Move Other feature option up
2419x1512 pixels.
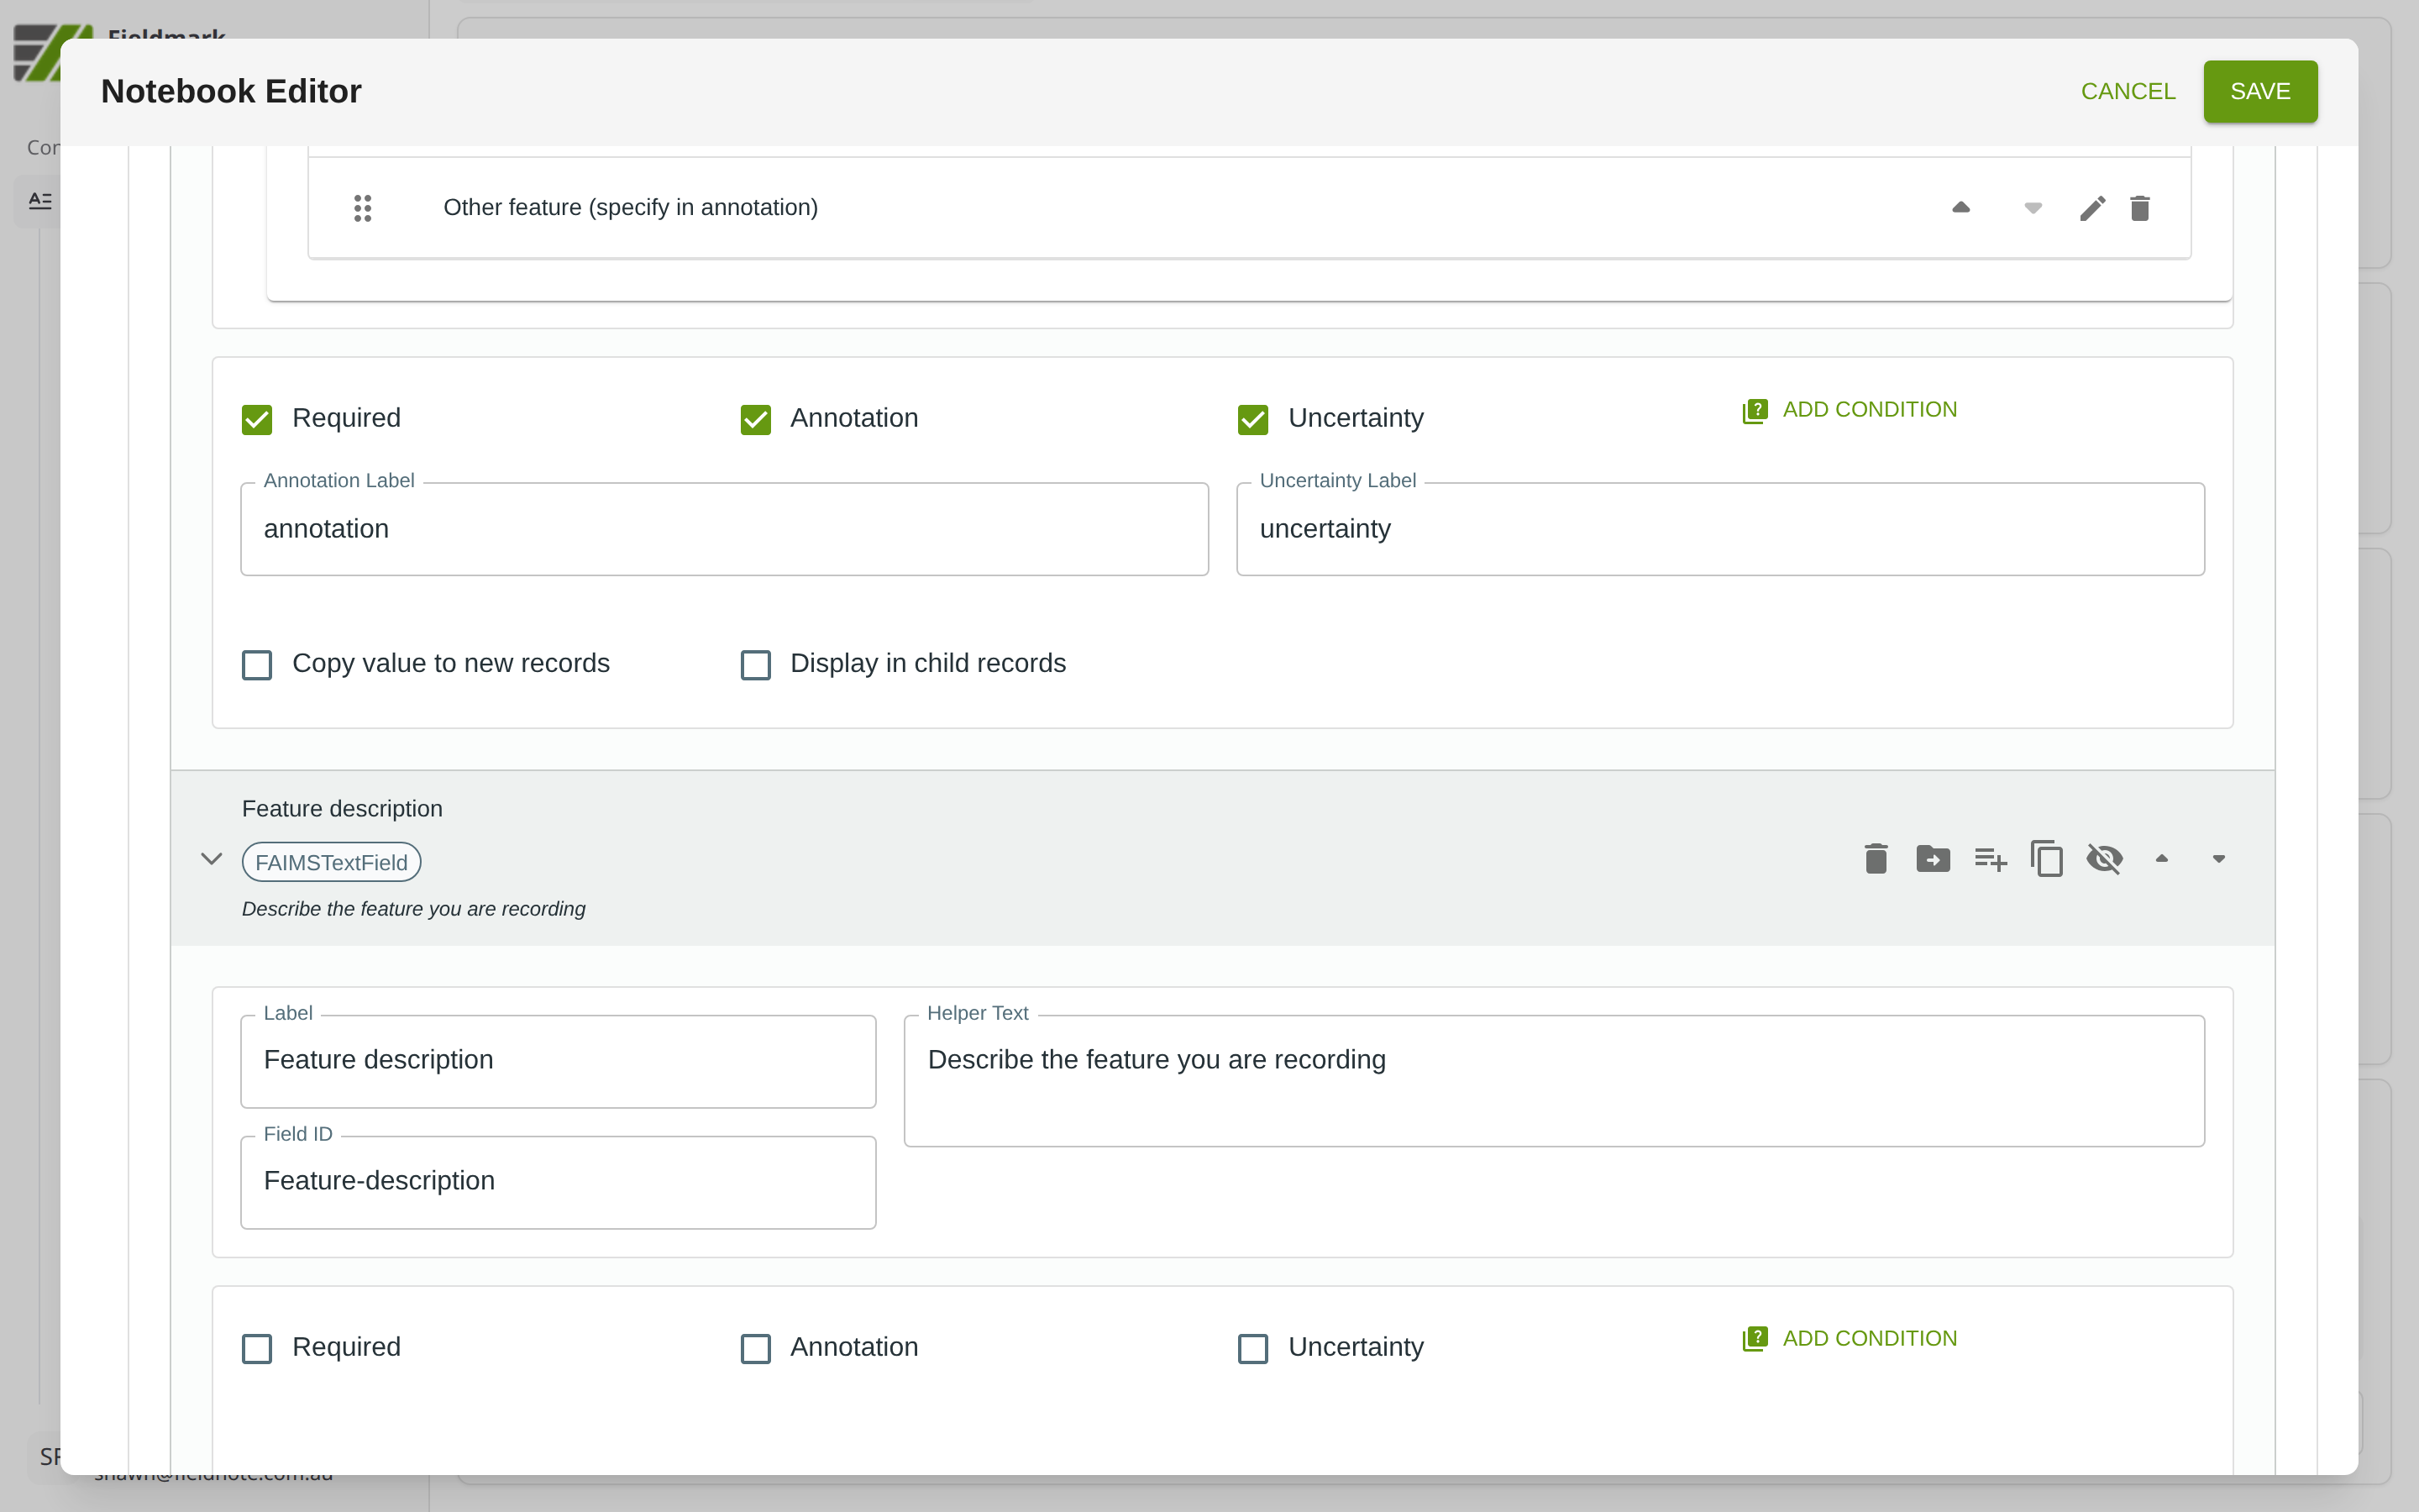point(1960,208)
